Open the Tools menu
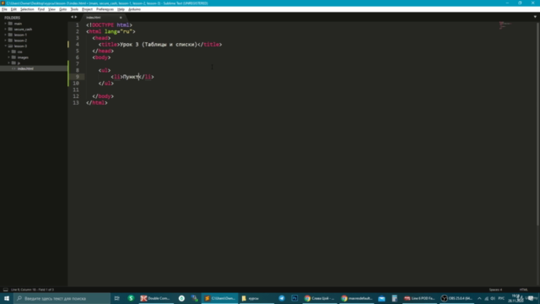 [74, 9]
